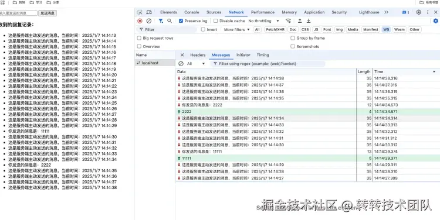Open the Headers sub-tab
The height and width of the screenshot is (220, 440).
(x=198, y=55)
